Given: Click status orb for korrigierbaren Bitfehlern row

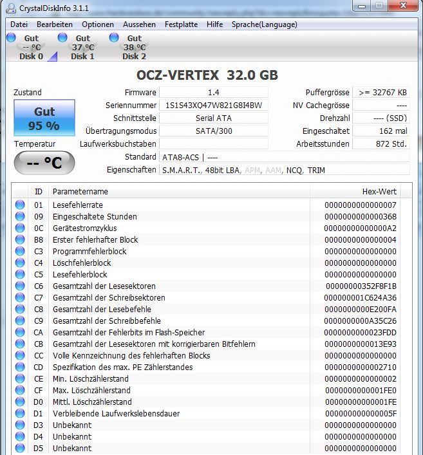Looking at the screenshot, I should pyautogui.click(x=20, y=344).
